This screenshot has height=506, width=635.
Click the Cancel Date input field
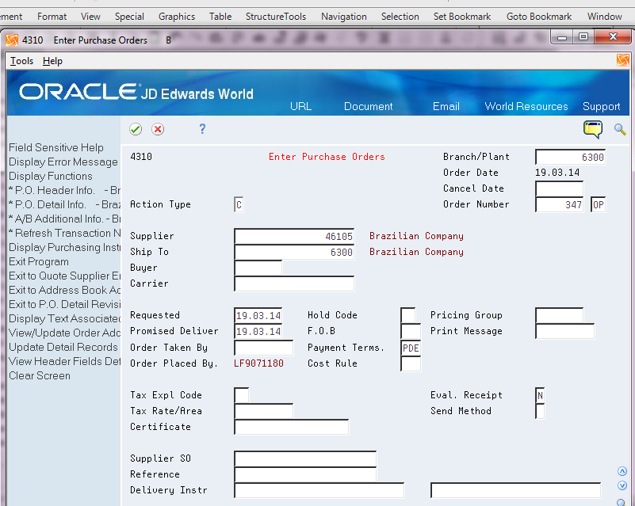pyautogui.click(x=559, y=188)
